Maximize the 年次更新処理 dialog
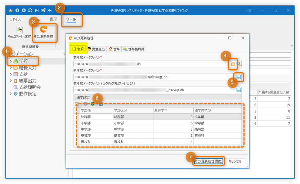Screen dimensions: 300x184 (230, 38)
